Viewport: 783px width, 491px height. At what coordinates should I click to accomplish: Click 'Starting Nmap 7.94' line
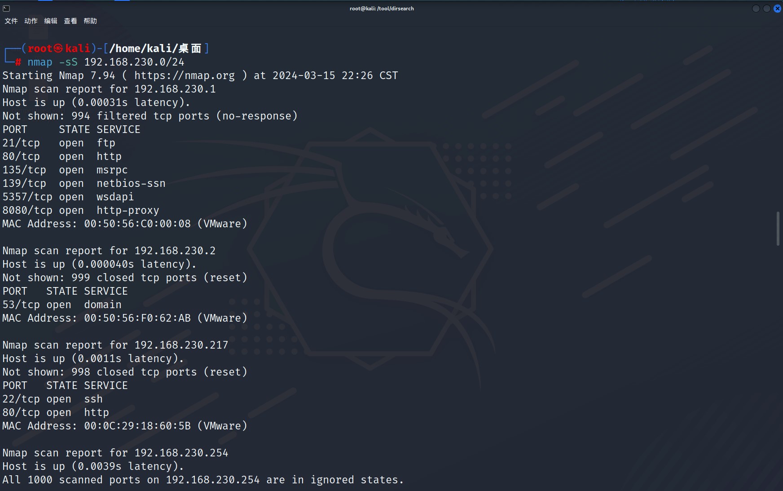pyautogui.click(x=200, y=75)
